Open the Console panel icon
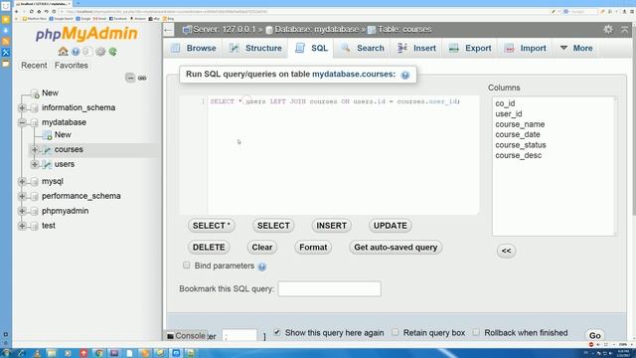The height and width of the screenshot is (358, 636). [x=170, y=336]
